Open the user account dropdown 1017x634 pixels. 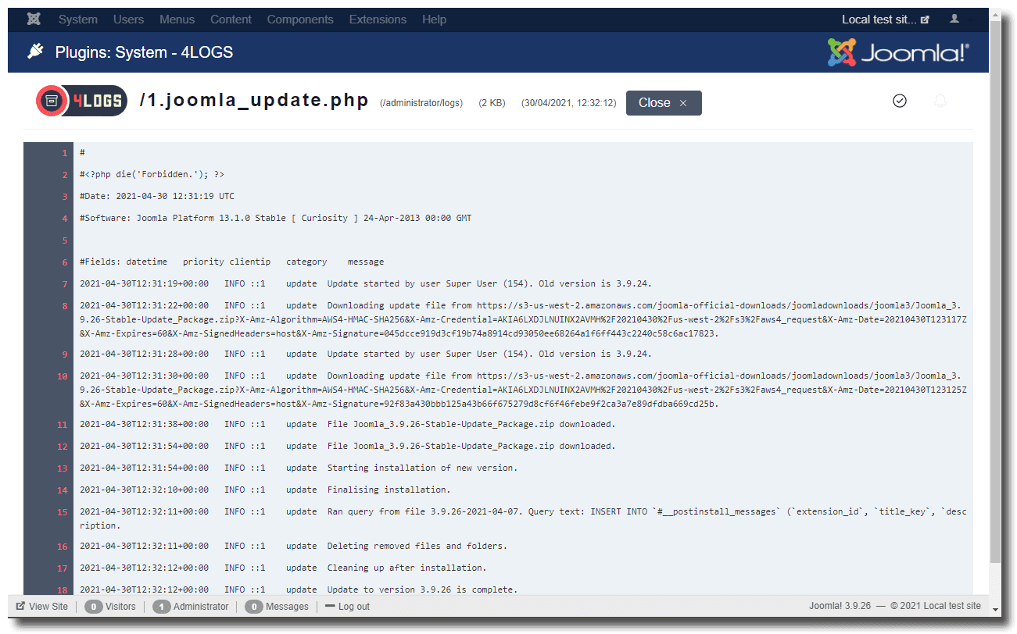pos(959,20)
